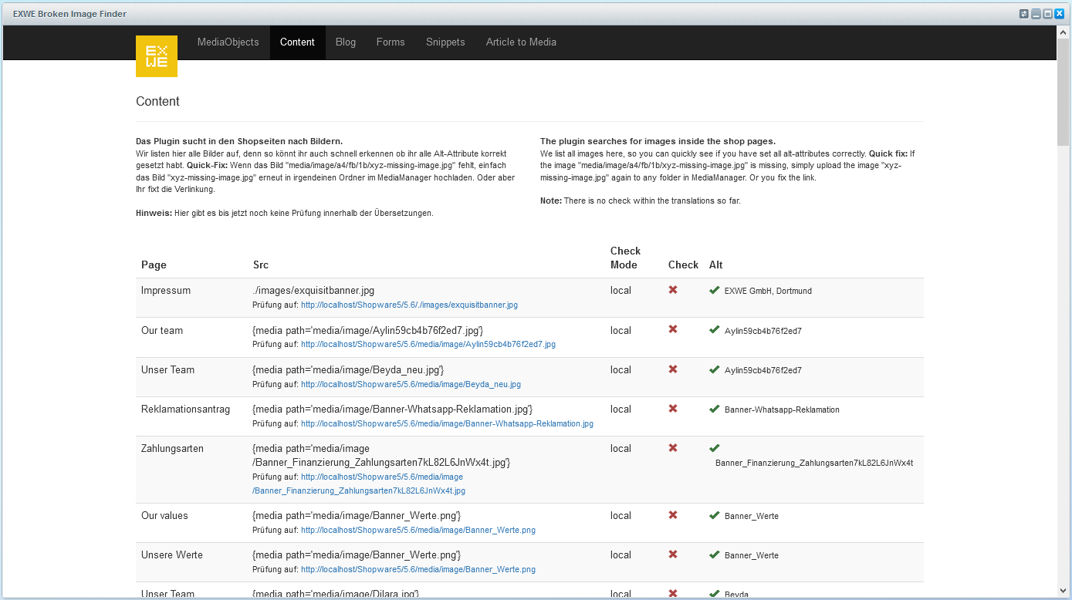This screenshot has height=600, width=1072.
Task: Open the Banner_Finanzierung_Zahlungsarten check link
Action: point(359,484)
